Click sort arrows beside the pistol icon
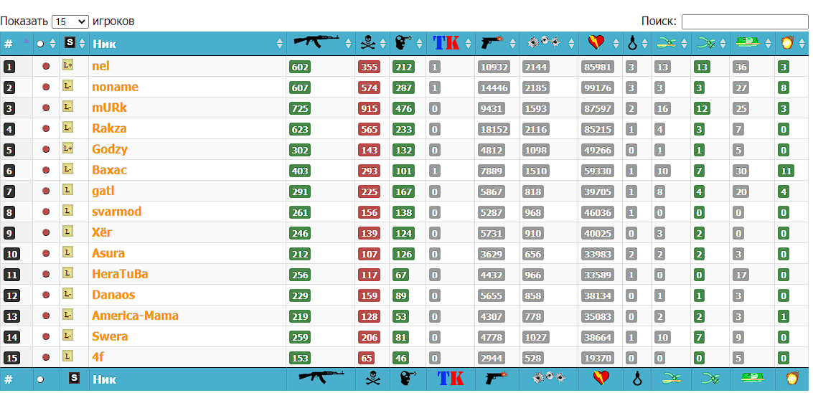Image resolution: width=813 pixels, height=393 pixels. [x=513, y=44]
